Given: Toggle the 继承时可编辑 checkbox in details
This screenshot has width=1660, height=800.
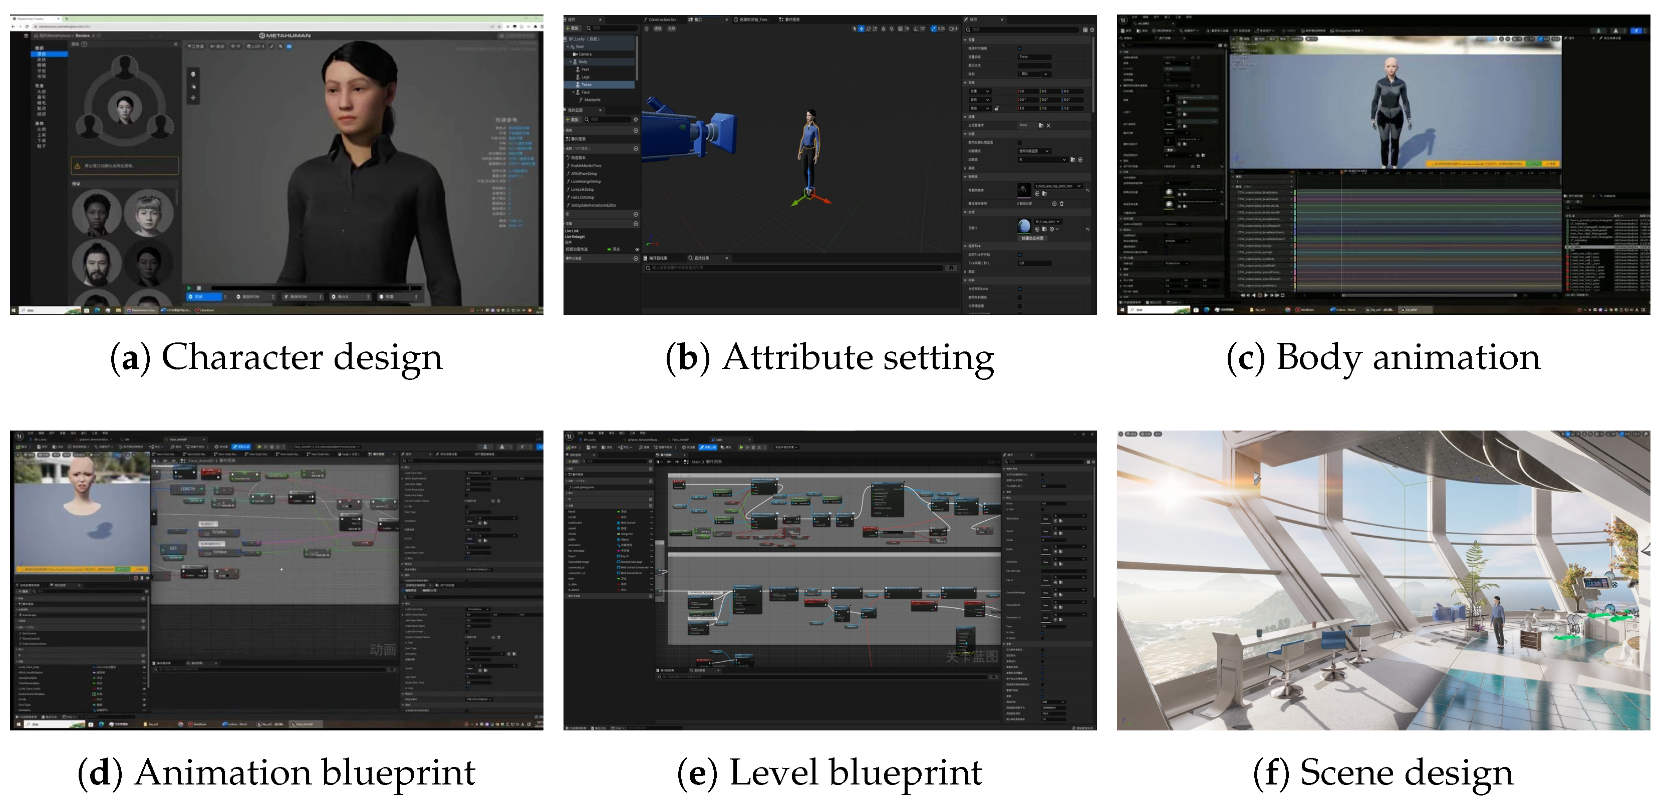Looking at the screenshot, I should click(1019, 48).
